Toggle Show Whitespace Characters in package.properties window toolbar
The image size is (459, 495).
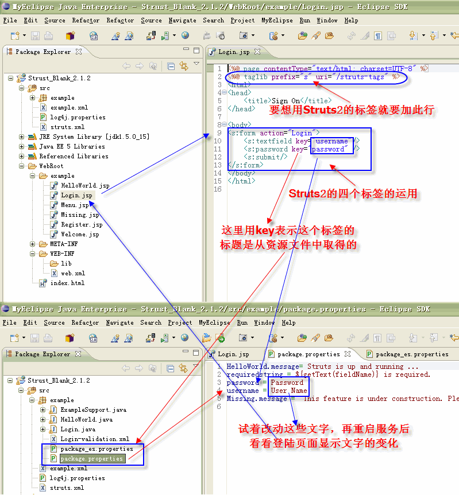point(377,338)
